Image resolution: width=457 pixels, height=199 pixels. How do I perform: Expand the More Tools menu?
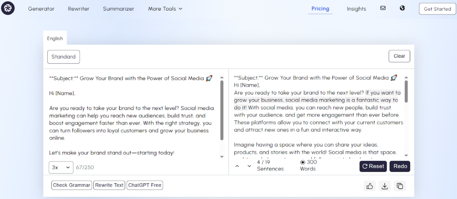165,8
